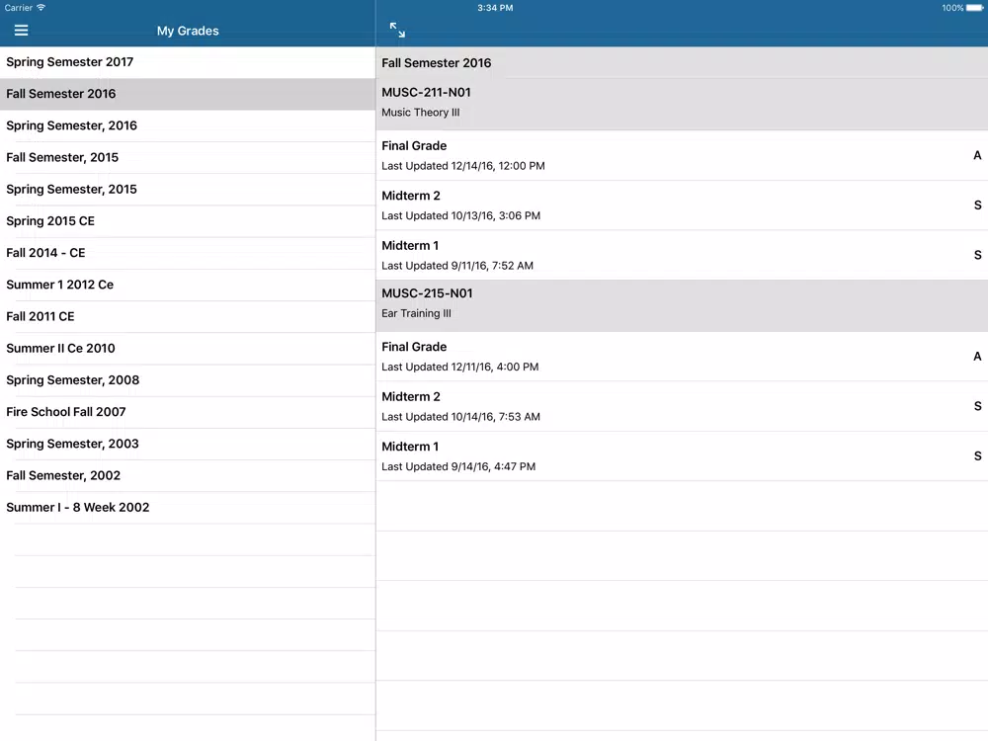Open Spring Semester, 2016 grades

(188, 126)
